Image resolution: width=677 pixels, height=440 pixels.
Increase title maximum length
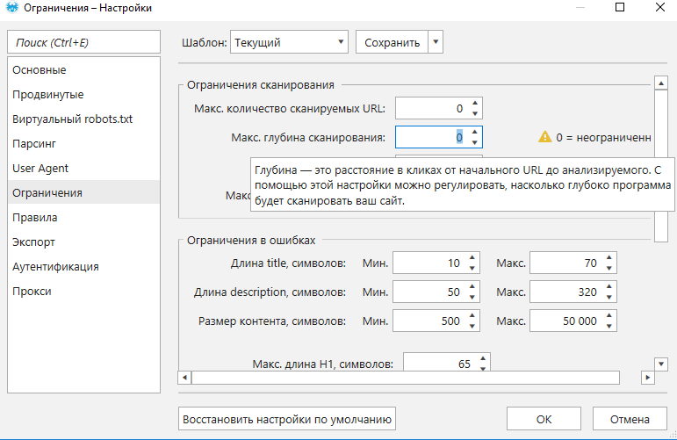pyautogui.click(x=609, y=258)
